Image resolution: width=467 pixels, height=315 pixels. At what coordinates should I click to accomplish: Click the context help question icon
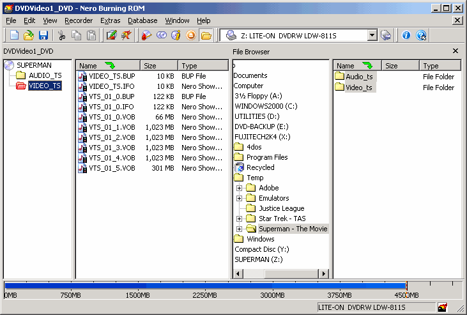pyautogui.click(x=421, y=35)
